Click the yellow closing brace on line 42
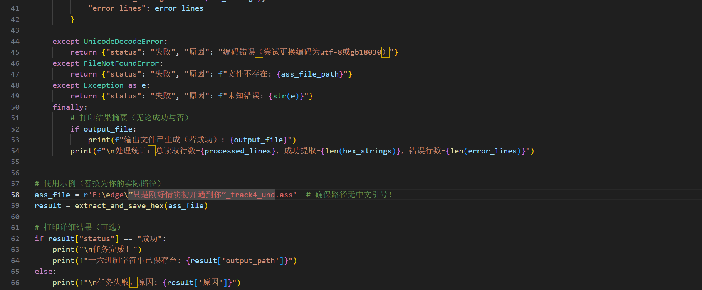702x290 pixels. 72,20
